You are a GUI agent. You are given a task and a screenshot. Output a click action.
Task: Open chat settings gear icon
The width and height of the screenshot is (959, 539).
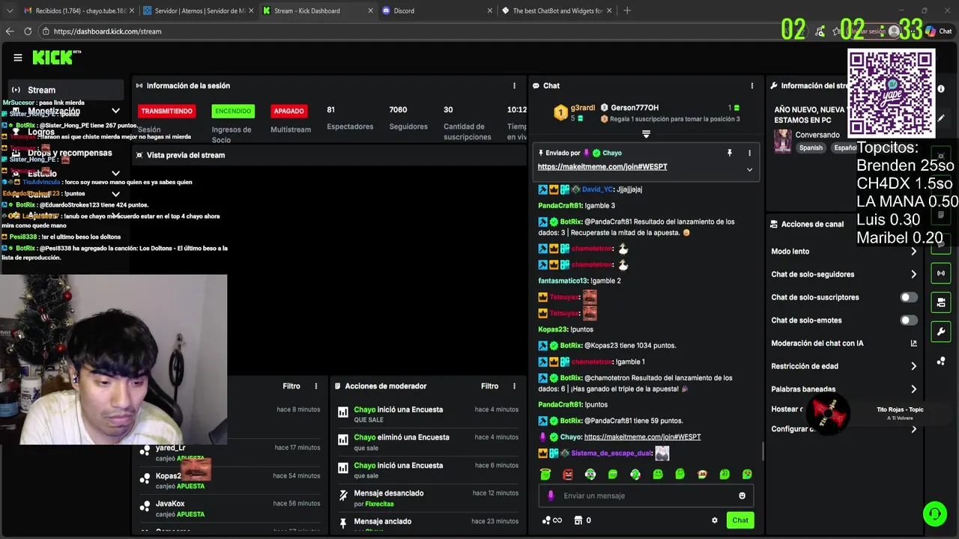coord(715,520)
